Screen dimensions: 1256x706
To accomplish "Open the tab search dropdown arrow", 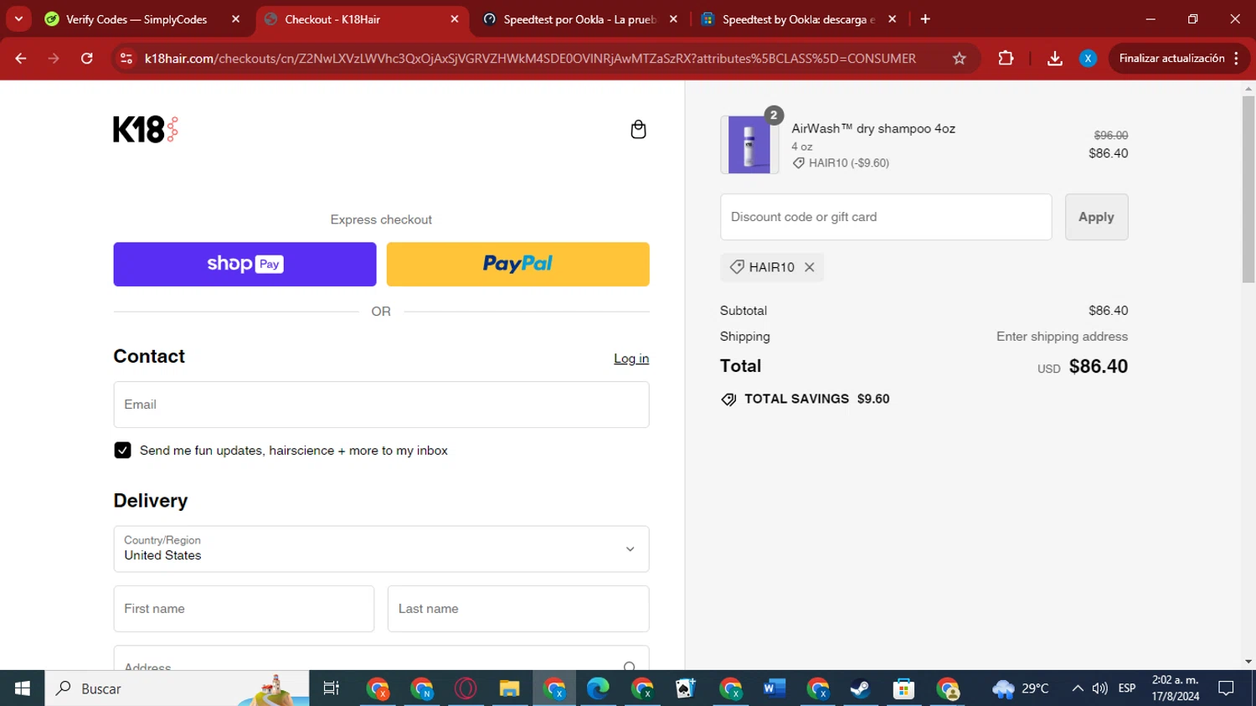I will coord(18,19).
